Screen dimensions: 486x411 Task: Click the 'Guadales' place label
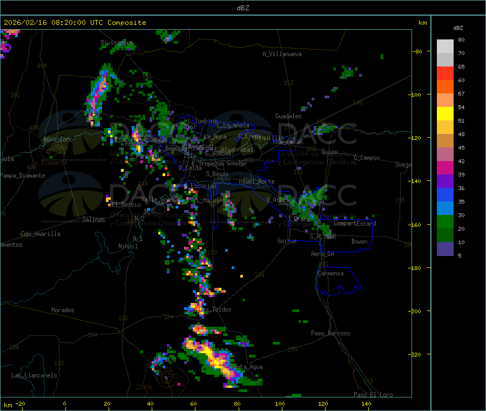pyautogui.click(x=288, y=116)
